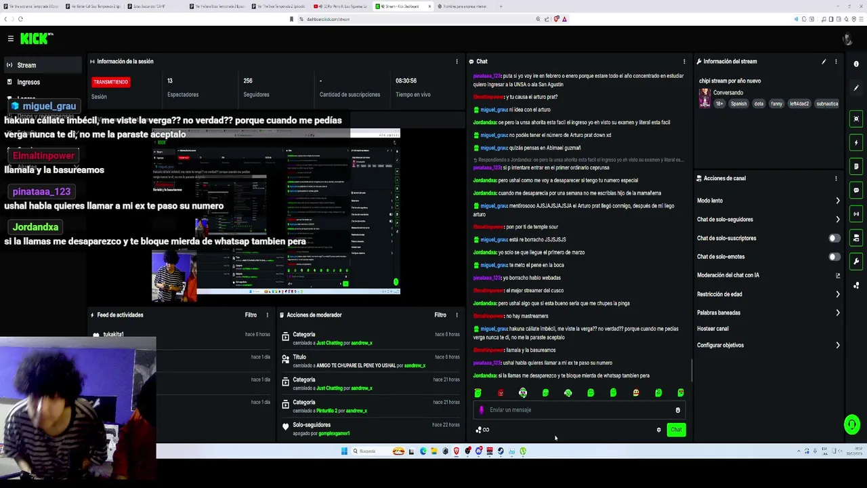
Task: Click the tukakita1 activity entry
Action: pyautogui.click(x=113, y=334)
